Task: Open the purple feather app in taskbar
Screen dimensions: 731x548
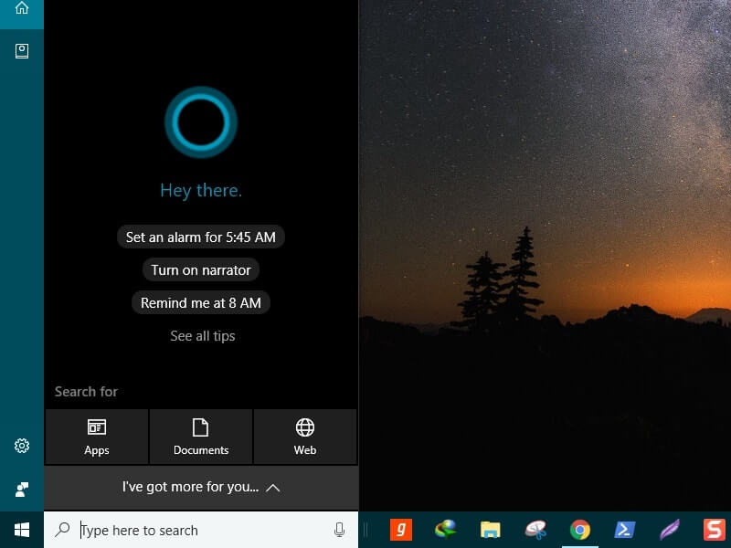Action: click(670, 530)
